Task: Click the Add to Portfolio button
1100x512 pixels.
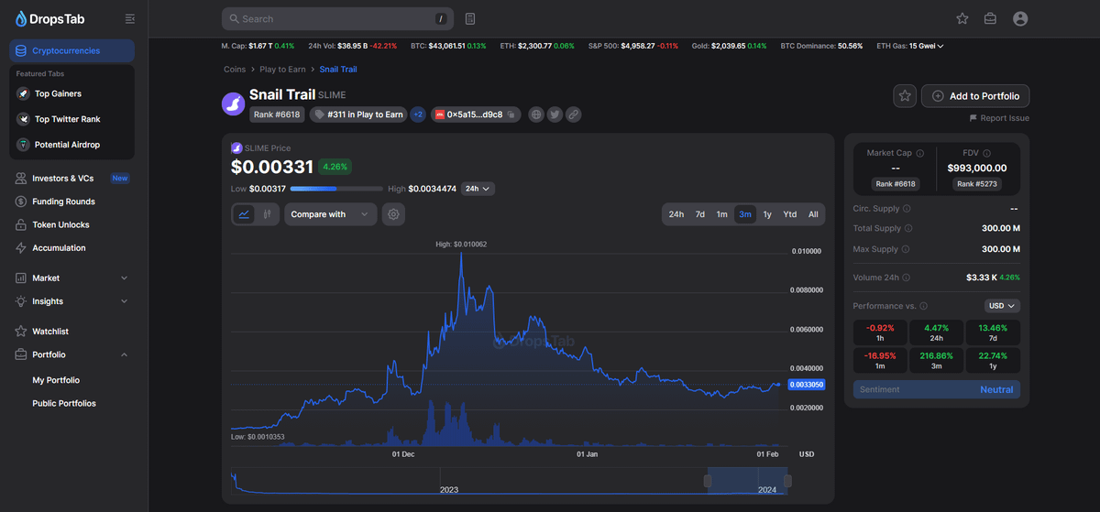Action: point(975,96)
